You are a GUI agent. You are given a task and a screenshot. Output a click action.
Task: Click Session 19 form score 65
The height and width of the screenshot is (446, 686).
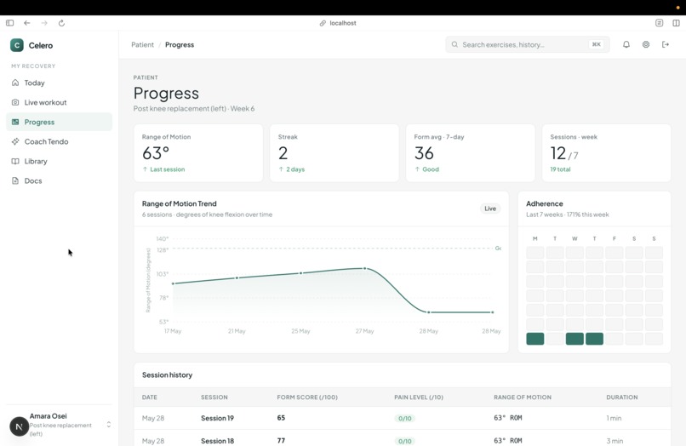pos(281,418)
